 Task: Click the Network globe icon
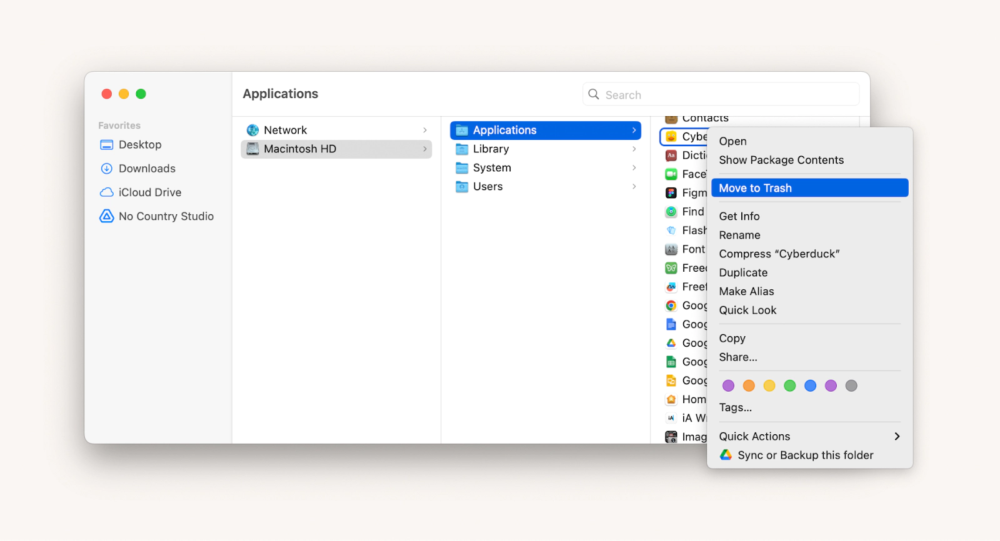coord(252,130)
